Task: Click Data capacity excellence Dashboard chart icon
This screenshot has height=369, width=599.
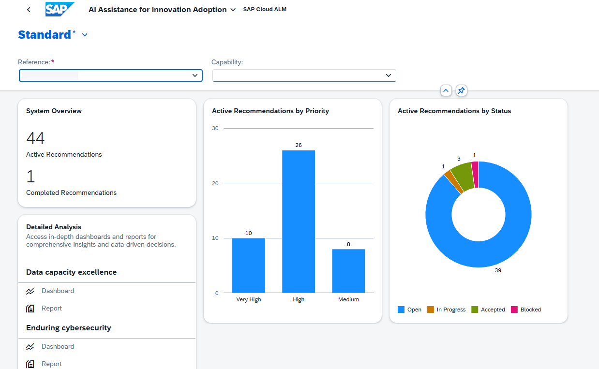Action: pos(30,291)
